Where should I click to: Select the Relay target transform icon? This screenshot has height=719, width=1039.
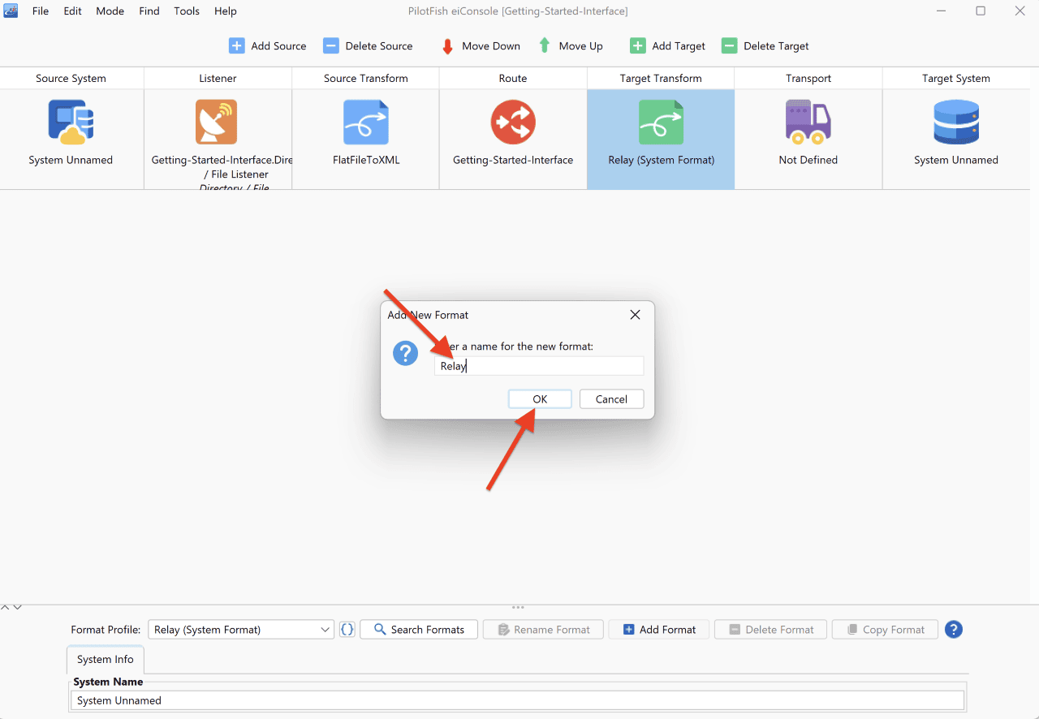[661, 123]
